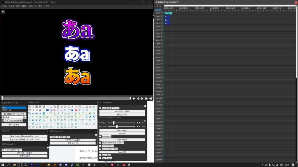This screenshot has height=167, width=298.
Task: Play the preview video
Action: (134, 98)
